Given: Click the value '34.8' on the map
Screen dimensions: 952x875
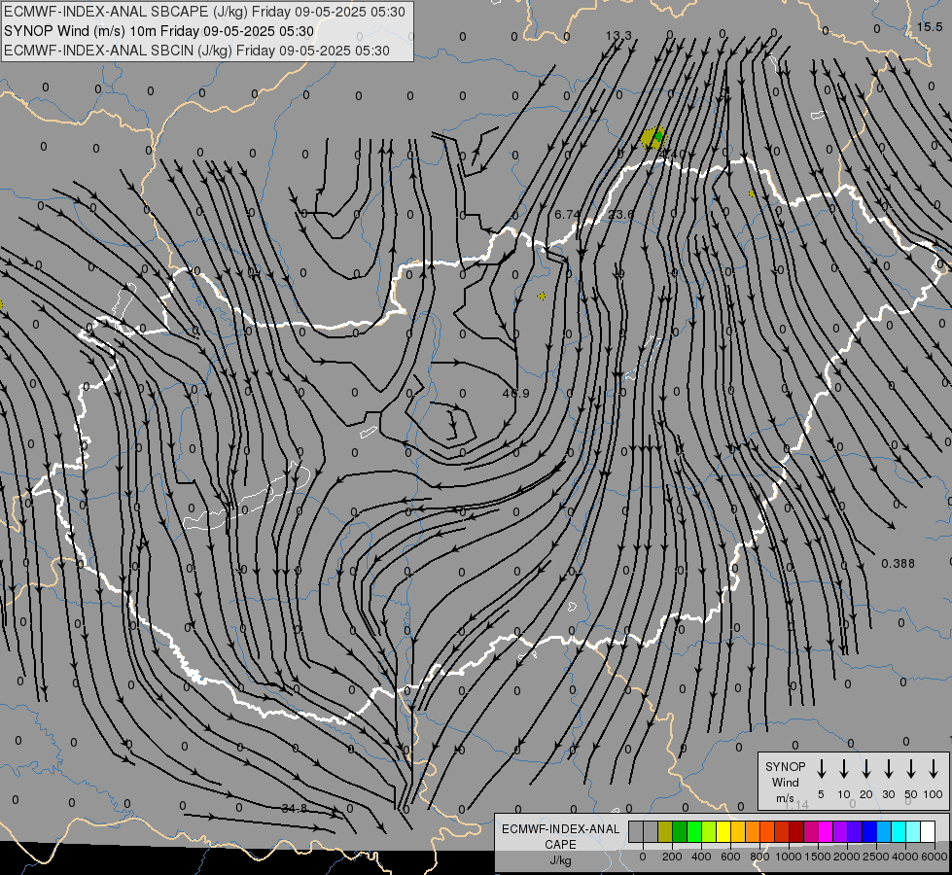Looking at the screenshot, I should [295, 808].
